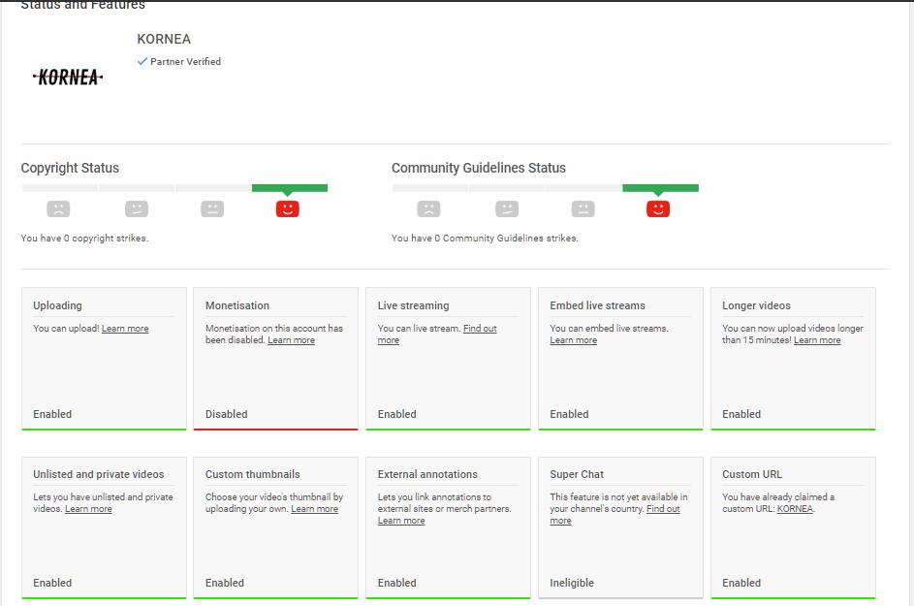
Task: Click the KORNEA channel logo
Action: coord(68,77)
